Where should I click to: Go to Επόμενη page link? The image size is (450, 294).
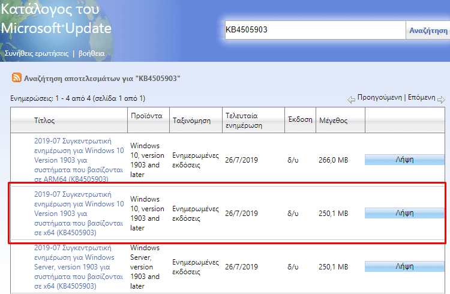(x=422, y=97)
